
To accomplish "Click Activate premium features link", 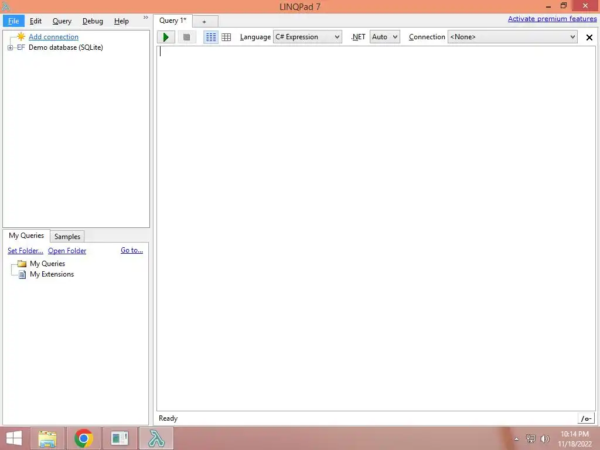I will coord(552,19).
